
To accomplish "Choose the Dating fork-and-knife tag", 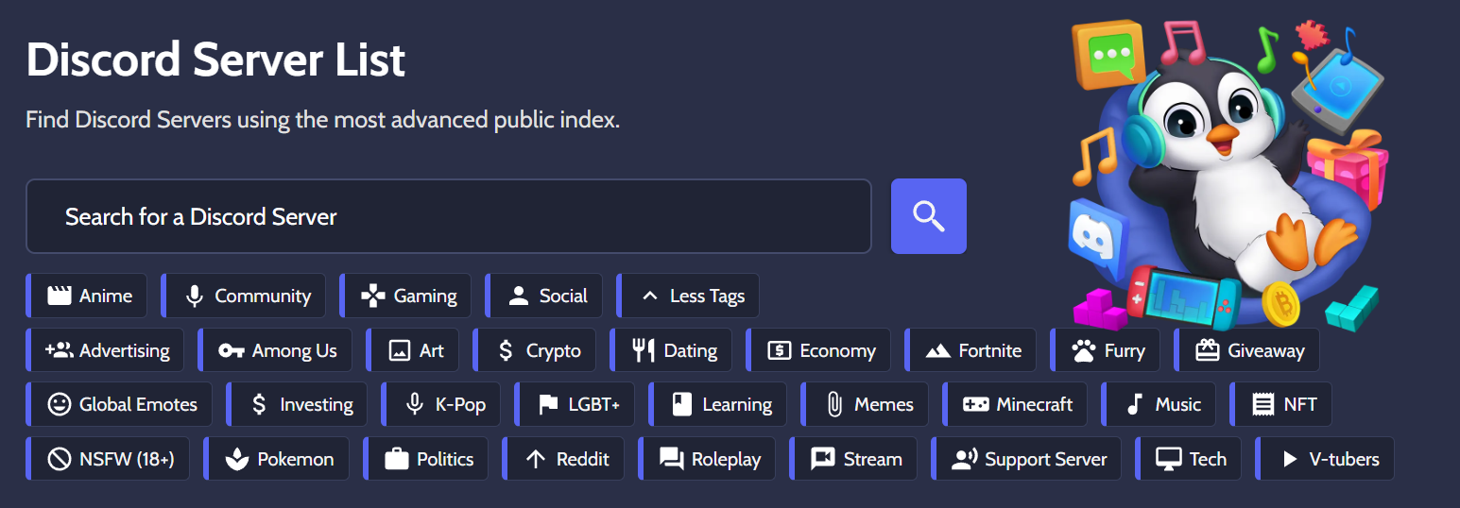I will coord(671,350).
